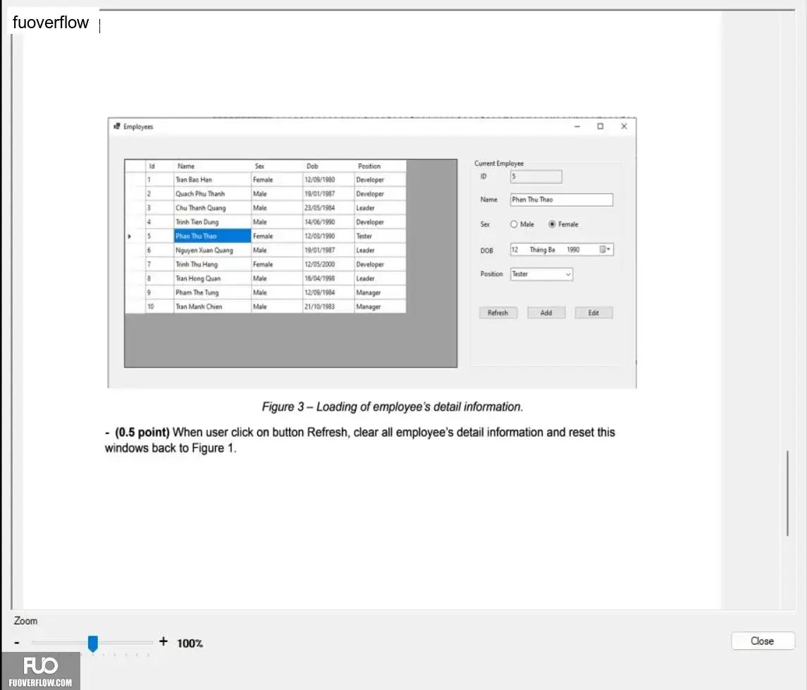Click the fuoverflow title text

coord(51,22)
